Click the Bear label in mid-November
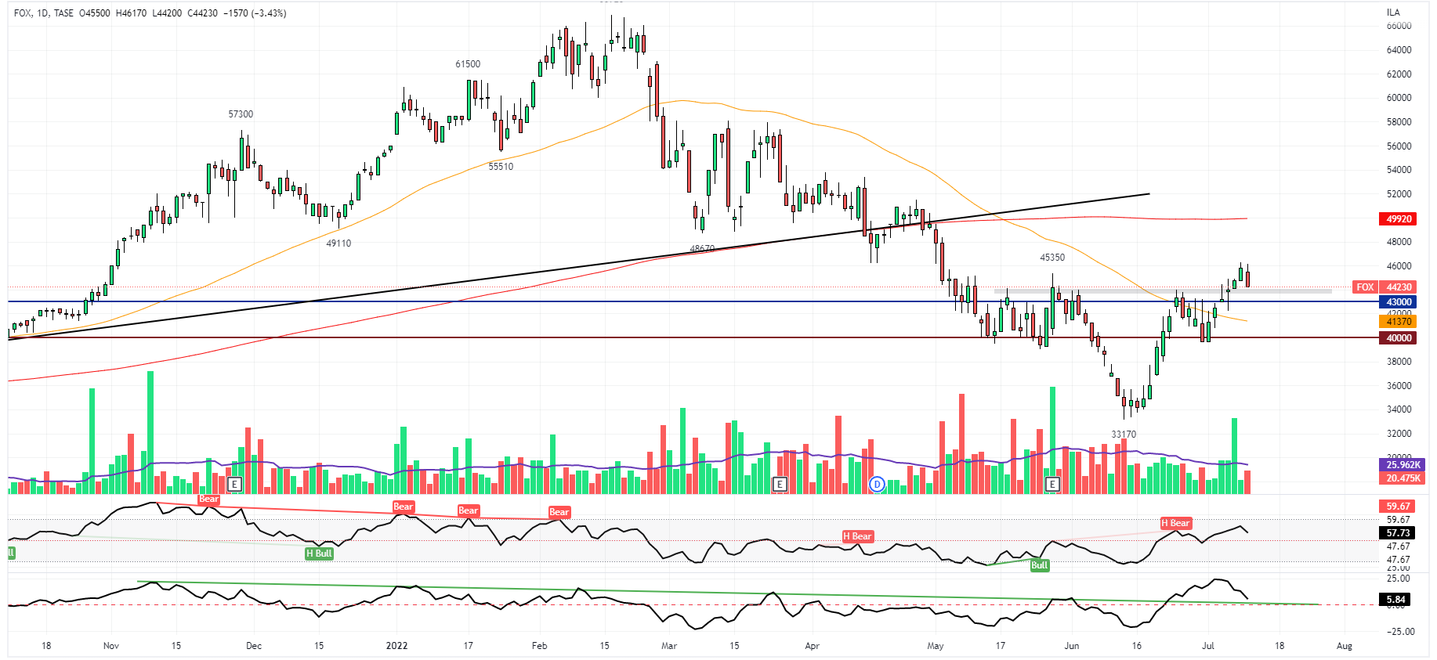 208,500
